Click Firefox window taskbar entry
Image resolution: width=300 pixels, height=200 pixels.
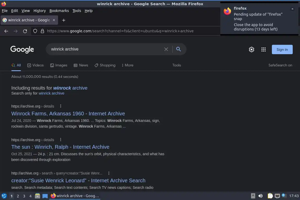coord(75,196)
